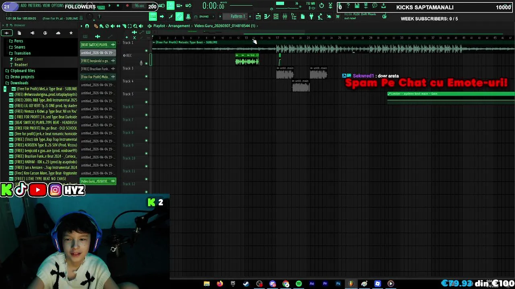Select playlist Zoom magnifier tool
The image size is (515, 289).
point(135,26)
